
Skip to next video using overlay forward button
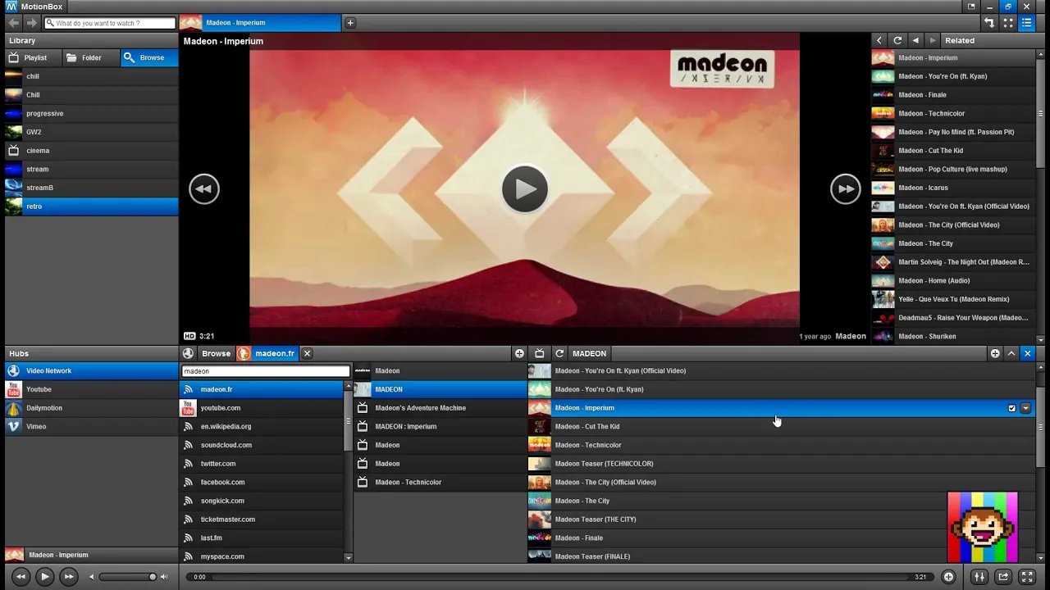846,189
